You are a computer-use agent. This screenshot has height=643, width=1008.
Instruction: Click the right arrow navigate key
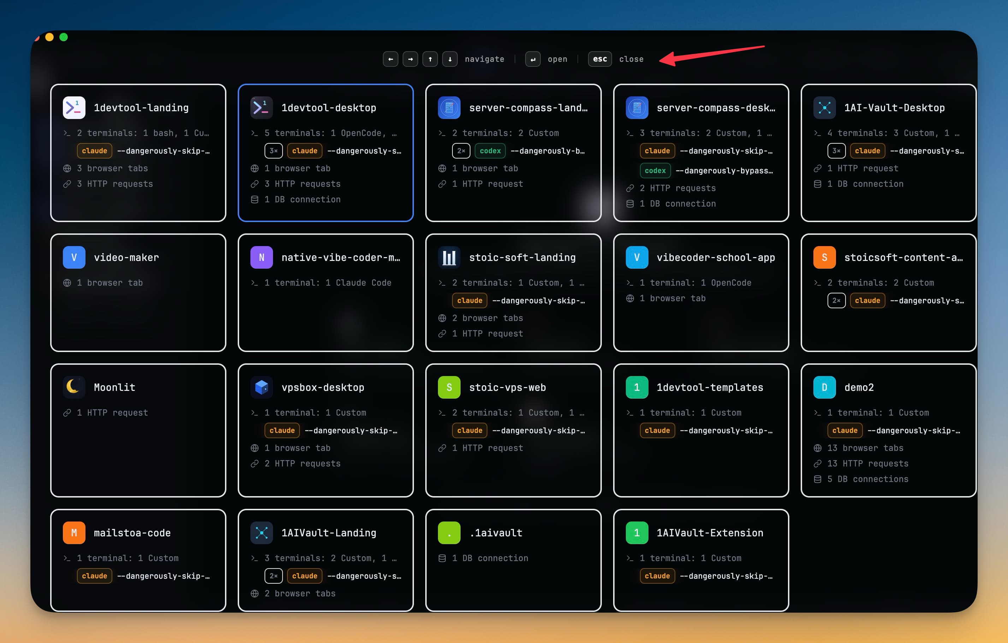(410, 59)
